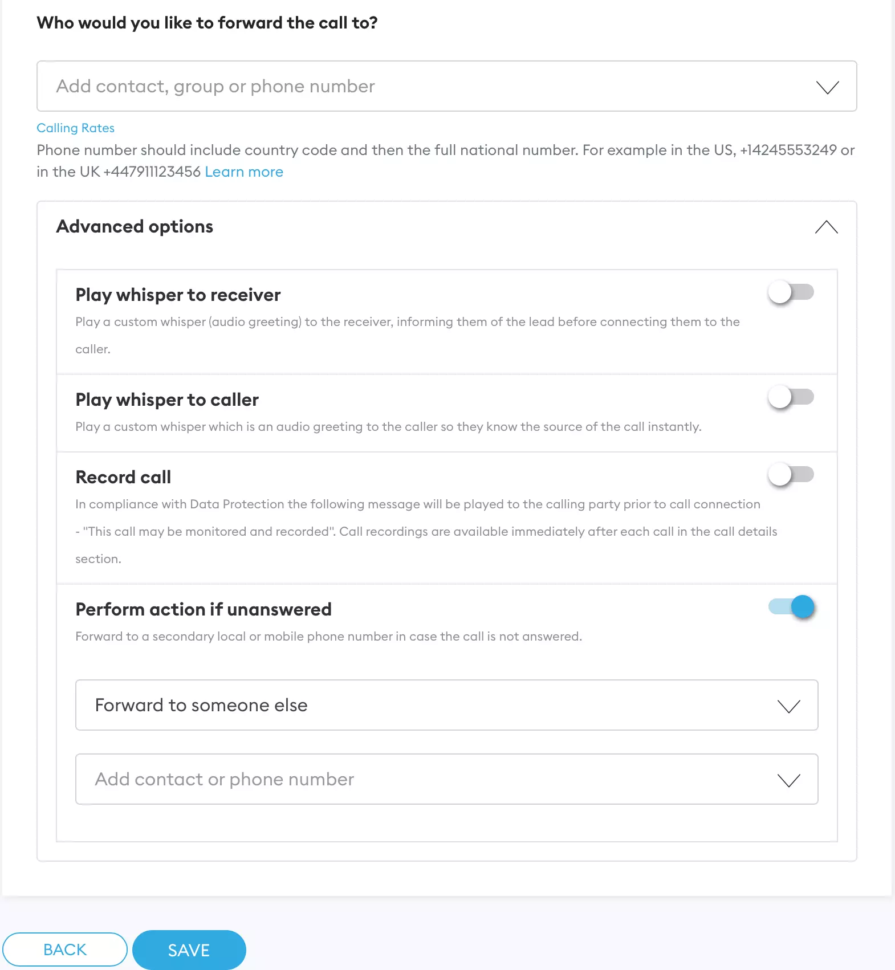
Task: Focus the Add contact, group or phone number field
Action: coord(422,86)
